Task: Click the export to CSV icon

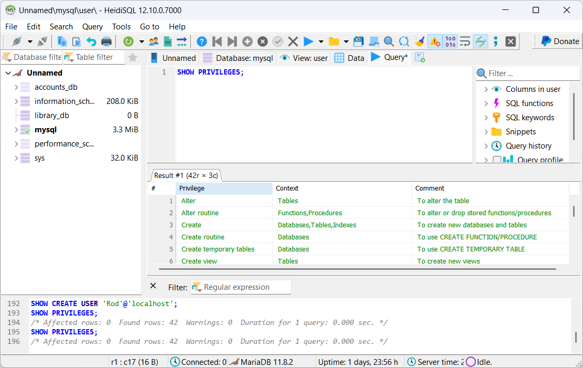Action: pyautogui.click(x=168, y=41)
